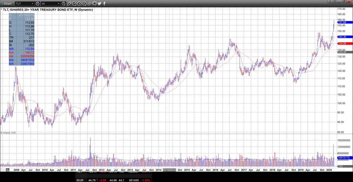Click the High value 113.96 in data box

[x=30, y=26]
